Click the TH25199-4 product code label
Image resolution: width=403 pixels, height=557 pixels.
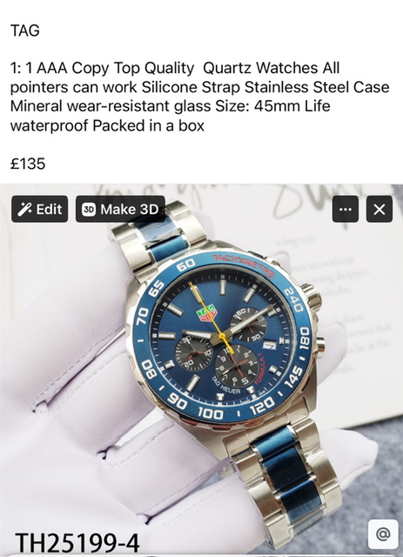[x=77, y=543]
